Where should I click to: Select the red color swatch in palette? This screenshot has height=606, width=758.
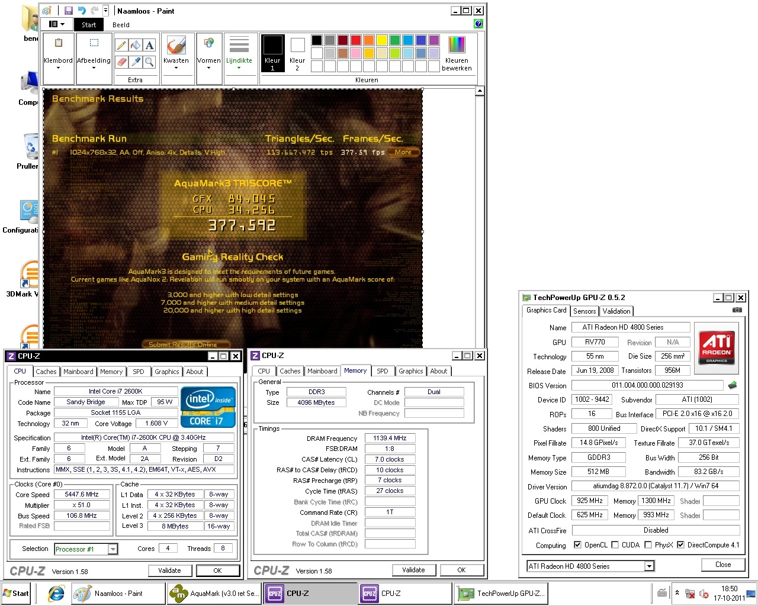pyautogui.click(x=356, y=40)
